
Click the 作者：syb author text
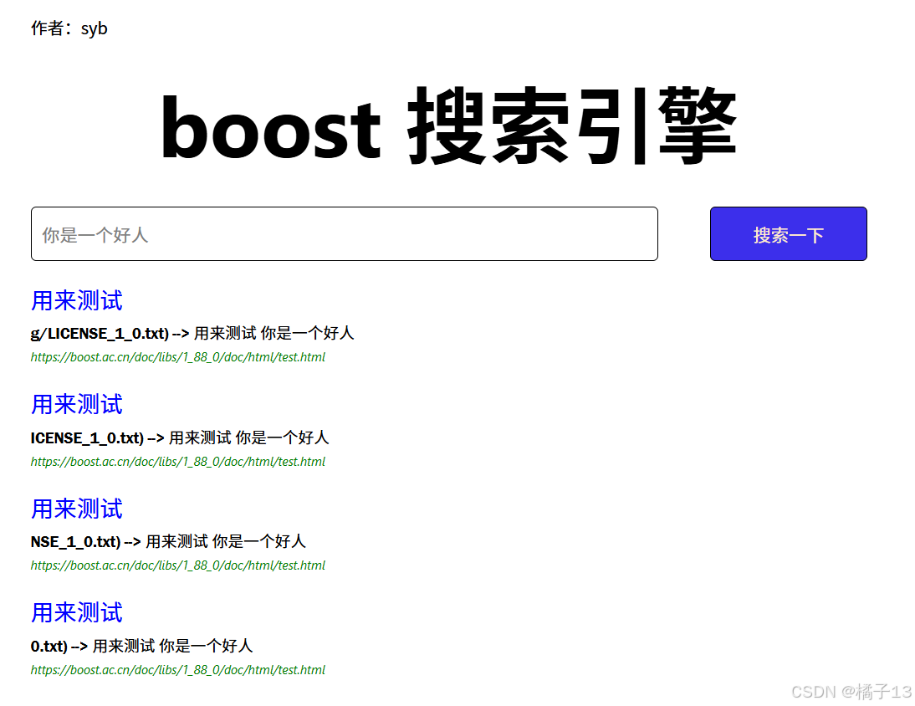[x=69, y=28]
